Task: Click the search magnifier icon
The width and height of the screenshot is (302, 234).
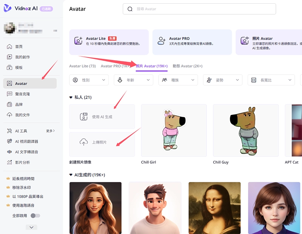Action: coord(130,9)
